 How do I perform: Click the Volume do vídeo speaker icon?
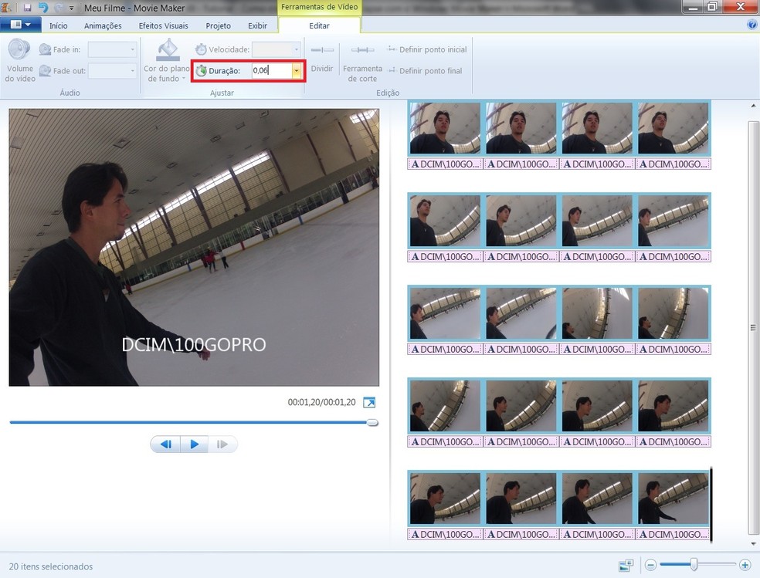[19, 50]
